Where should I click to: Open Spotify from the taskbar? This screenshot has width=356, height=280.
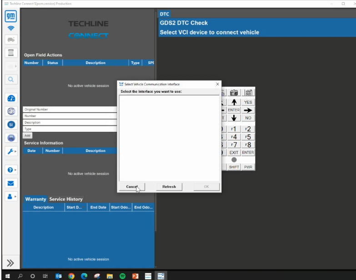click(x=123, y=276)
